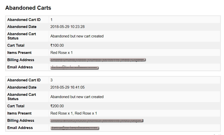Click the redacted billing address in cart 3
The image size is (224, 135).
pyautogui.click(x=97, y=121)
